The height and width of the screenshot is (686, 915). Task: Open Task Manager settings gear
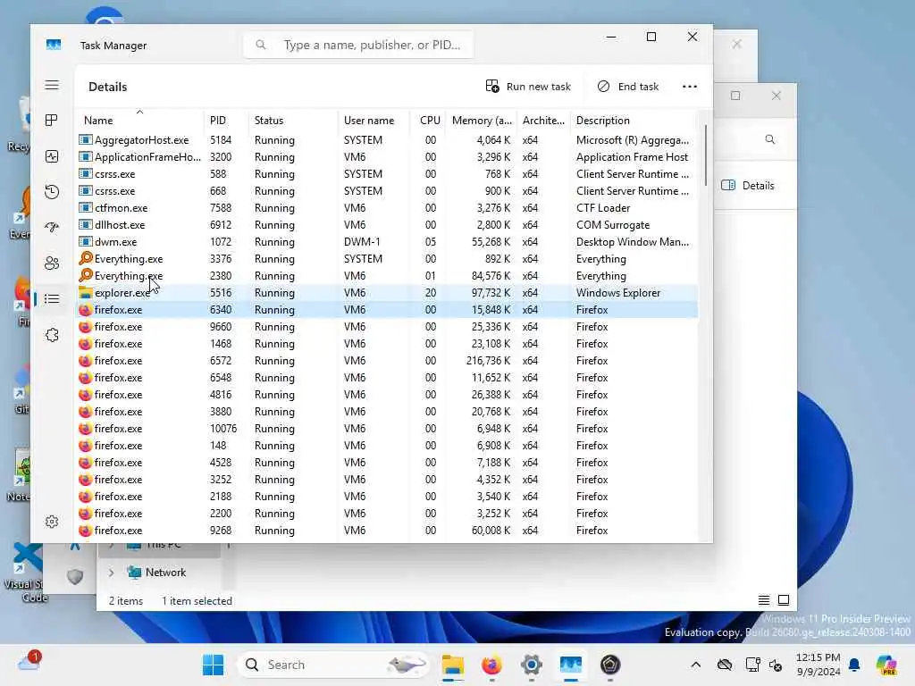click(x=52, y=522)
